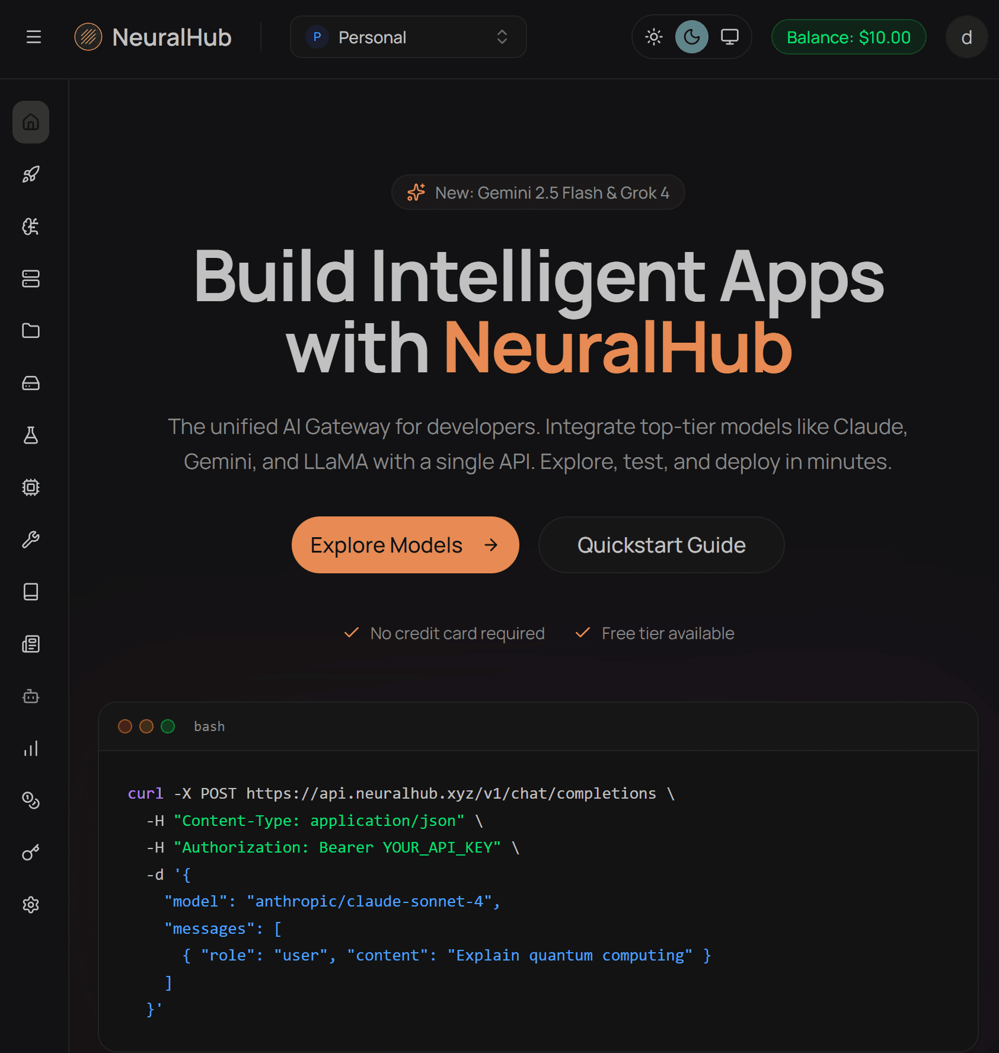The width and height of the screenshot is (999, 1053).
Task: Select the API key icon in sidebar
Action: (x=30, y=852)
